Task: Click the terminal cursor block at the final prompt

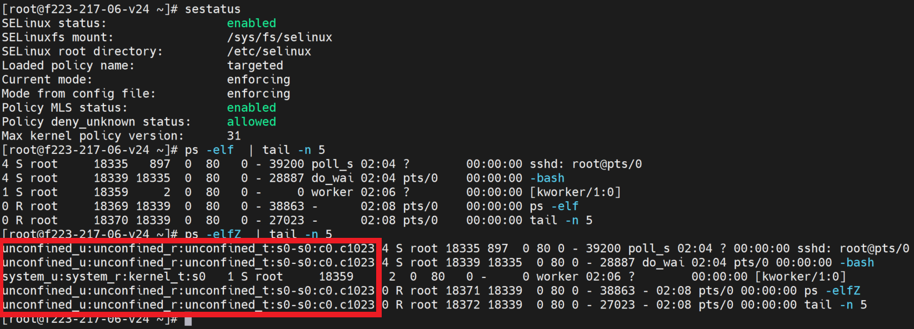Action: pos(188,321)
